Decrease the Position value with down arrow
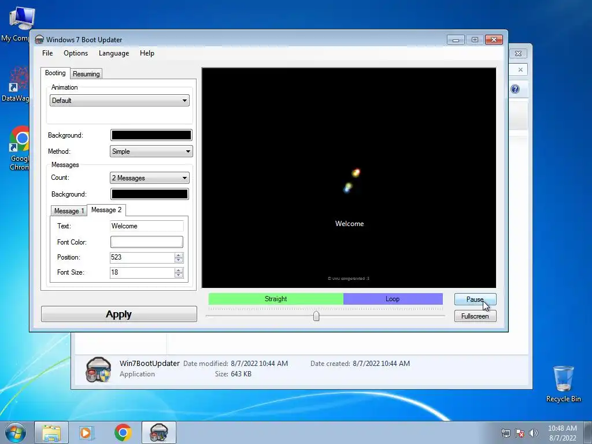 point(179,260)
